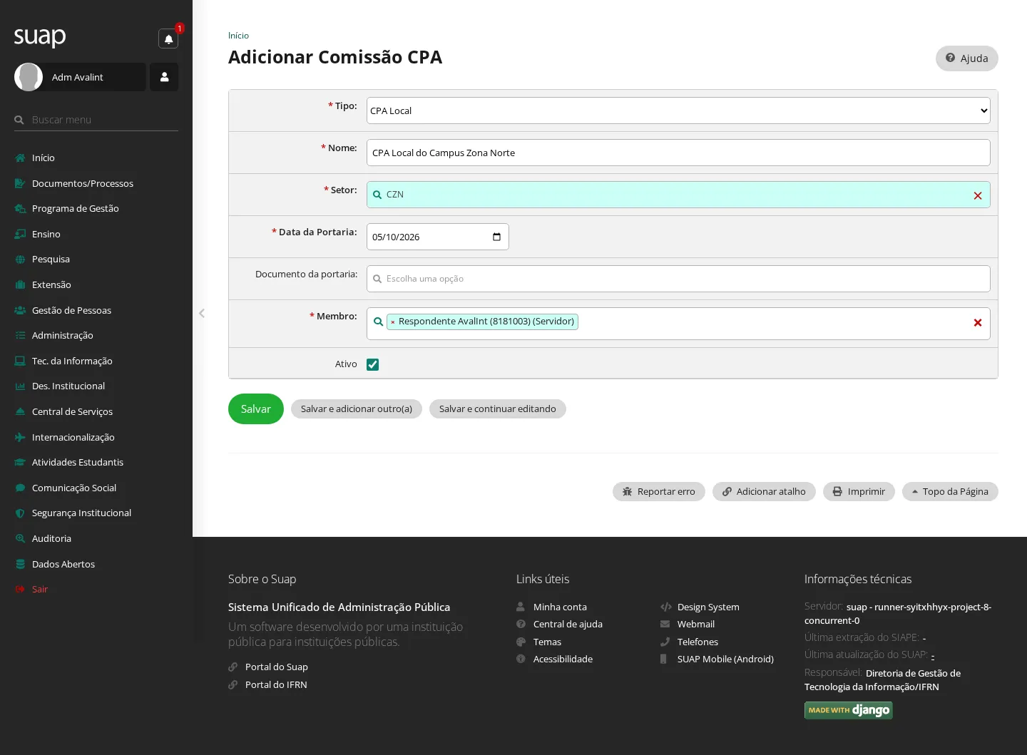This screenshot has width=1027, height=755.
Task: Go to Início in sidebar
Action: 44,158
